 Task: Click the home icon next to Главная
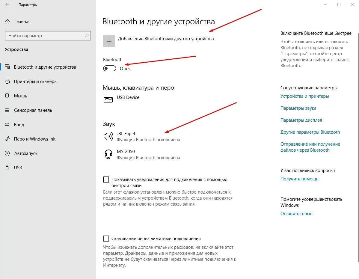7,22
